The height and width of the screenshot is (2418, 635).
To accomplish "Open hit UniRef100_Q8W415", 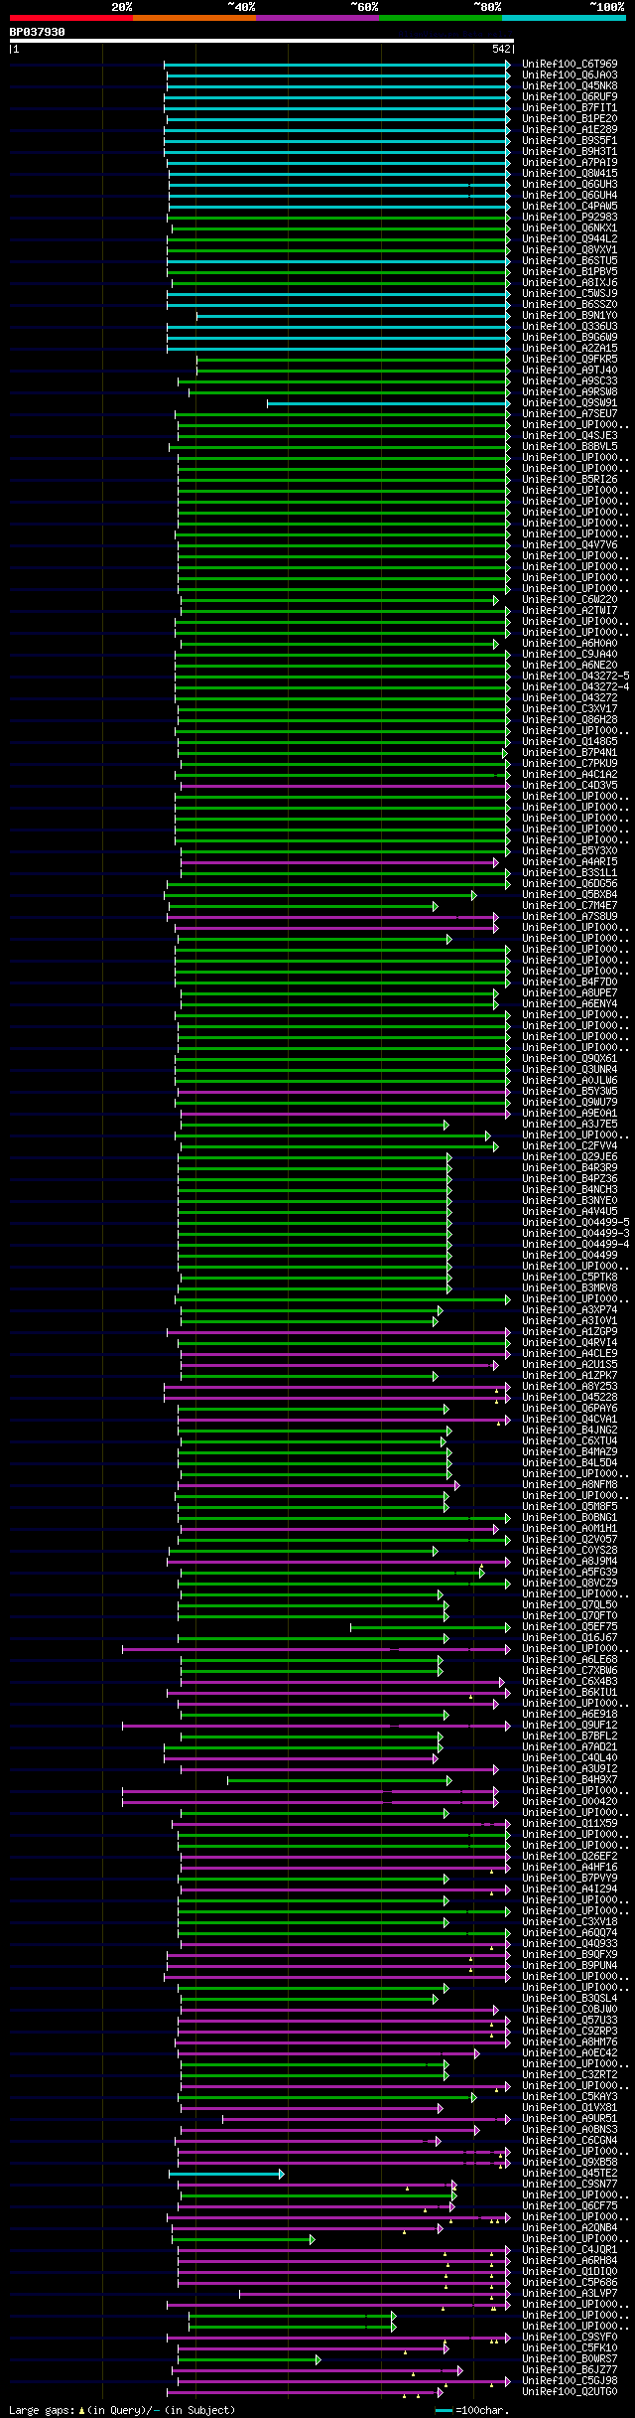I will coord(570,174).
